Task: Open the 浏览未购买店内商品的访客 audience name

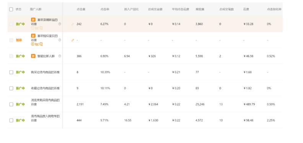Action: click(x=46, y=102)
